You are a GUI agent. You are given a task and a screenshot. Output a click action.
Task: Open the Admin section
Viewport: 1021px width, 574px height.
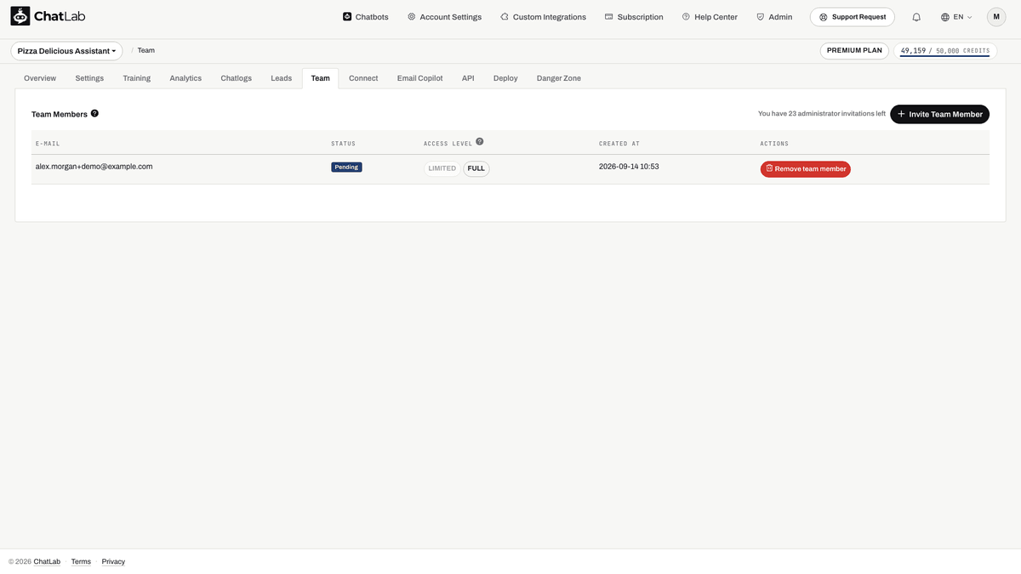774,17
